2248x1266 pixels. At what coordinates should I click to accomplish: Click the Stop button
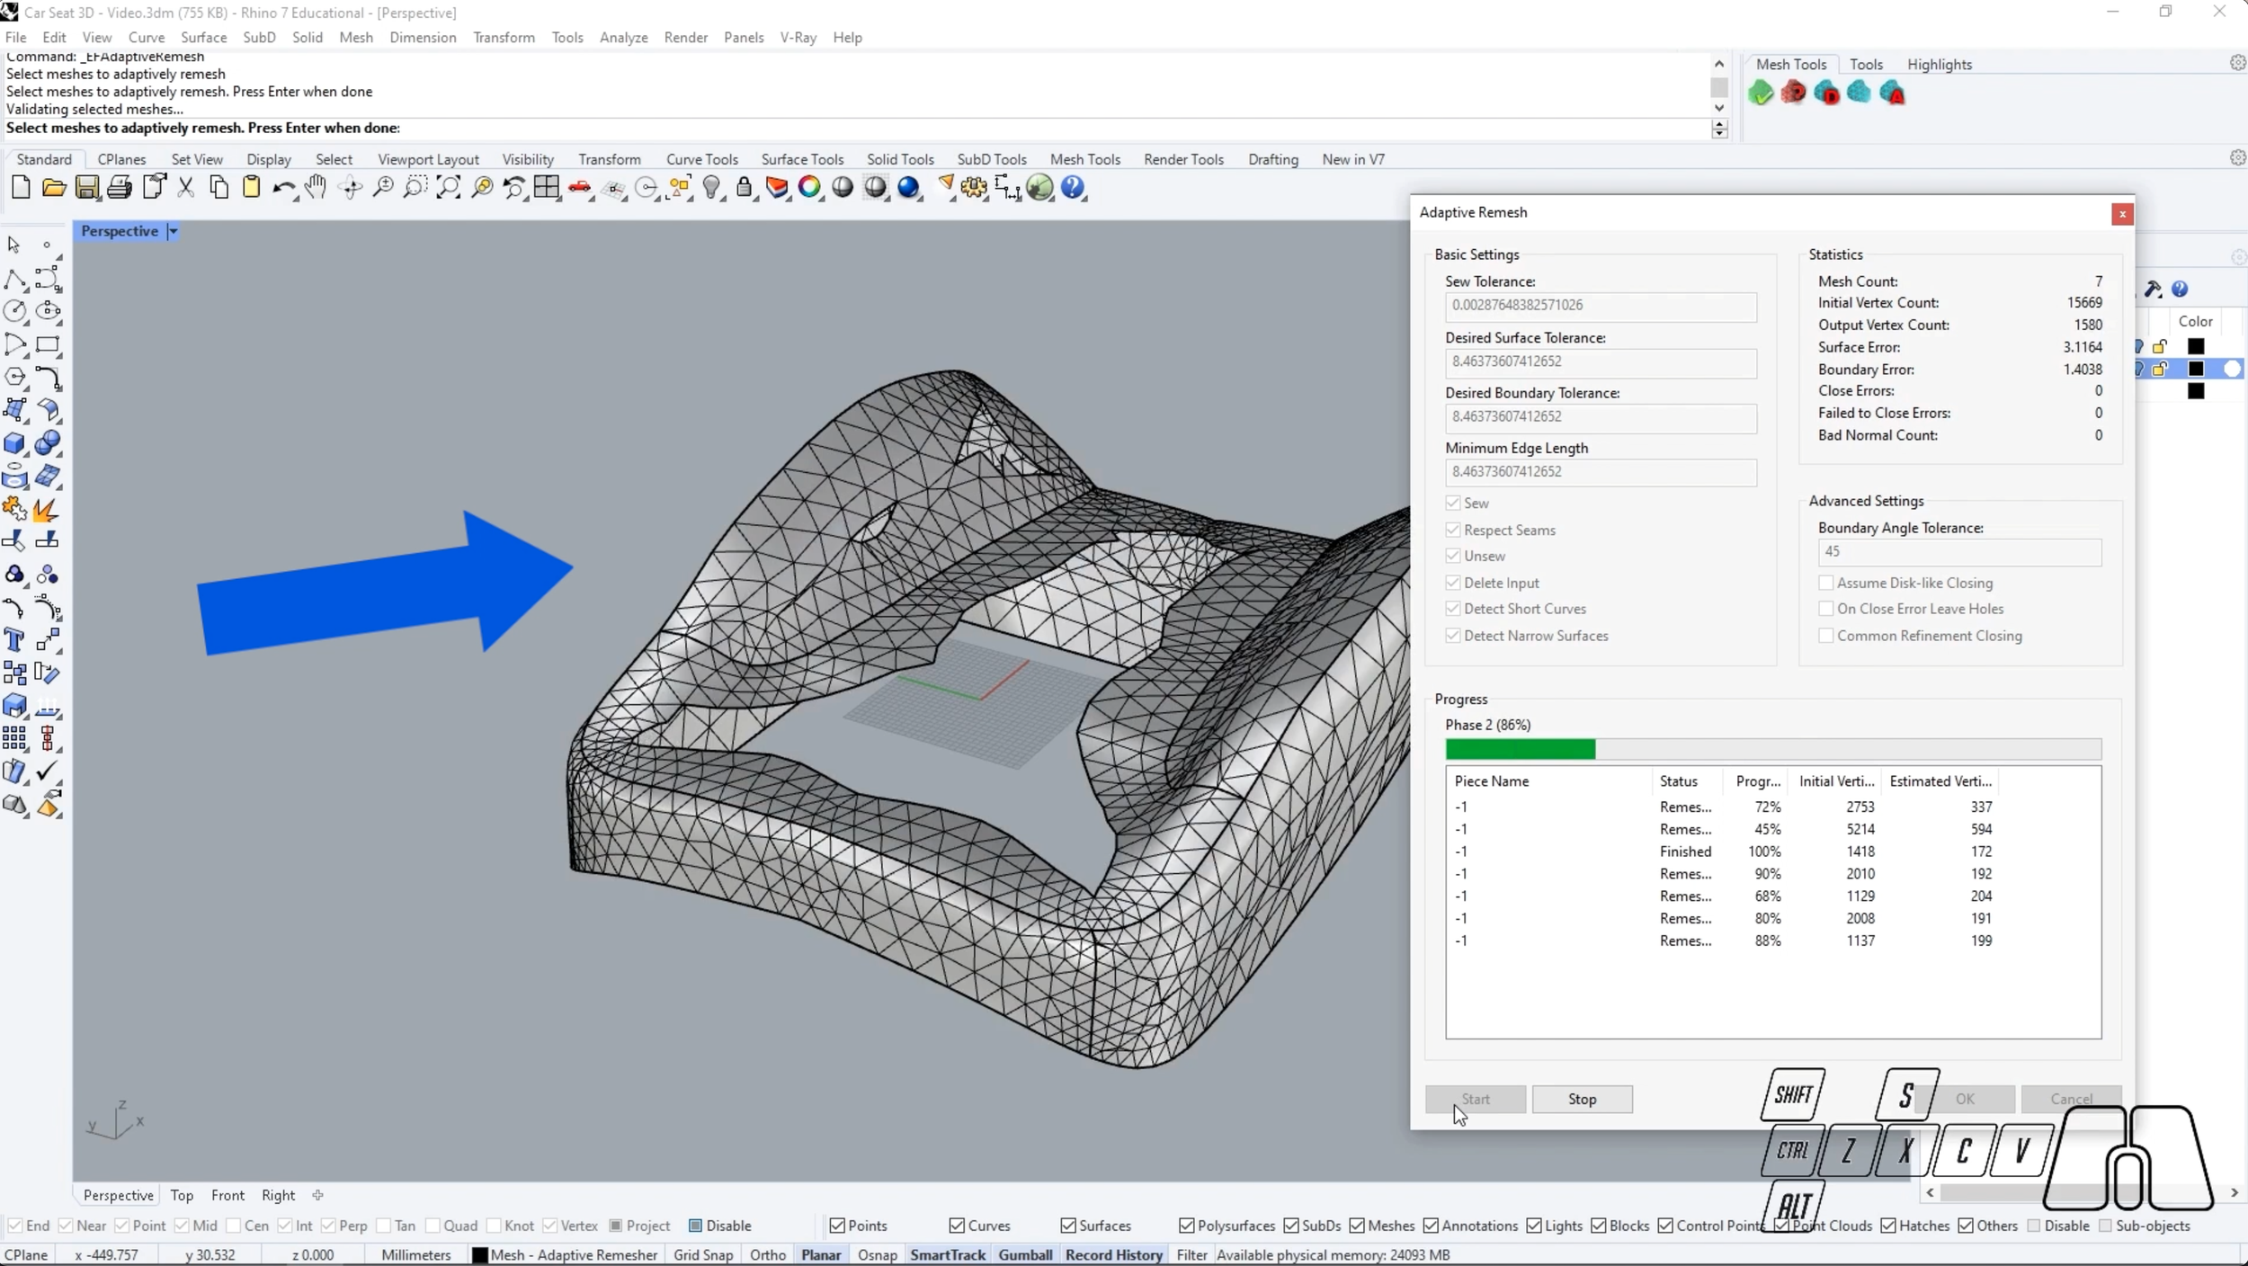pos(1582,1099)
